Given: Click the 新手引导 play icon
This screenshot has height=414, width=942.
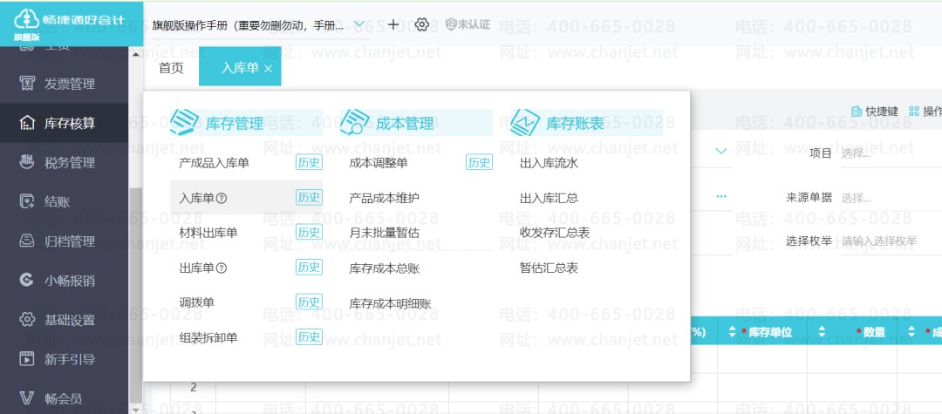Looking at the screenshot, I should click(x=26, y=359).
